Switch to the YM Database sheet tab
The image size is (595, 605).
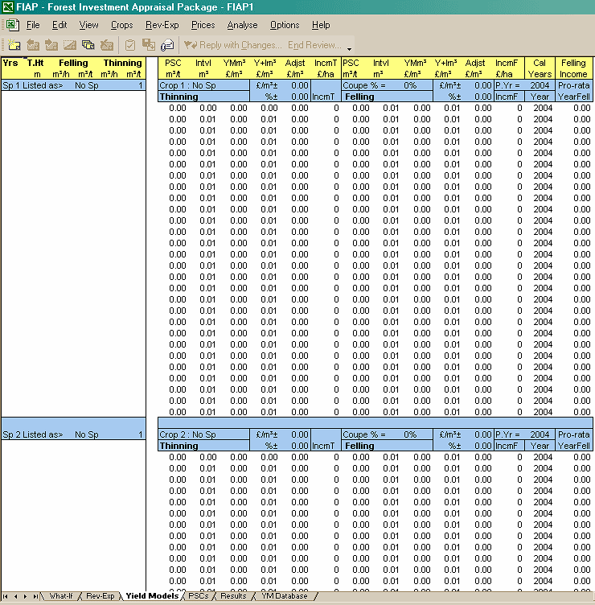(x=284, y=596)
